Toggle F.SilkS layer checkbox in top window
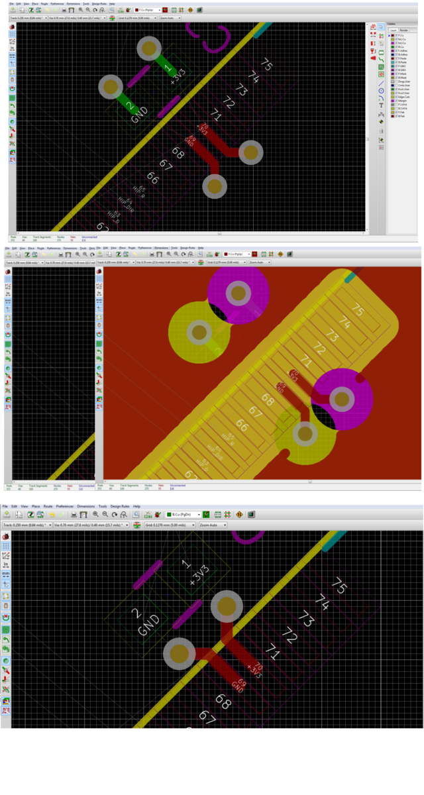This screenshot has height=795, width=424. (396, 66)
